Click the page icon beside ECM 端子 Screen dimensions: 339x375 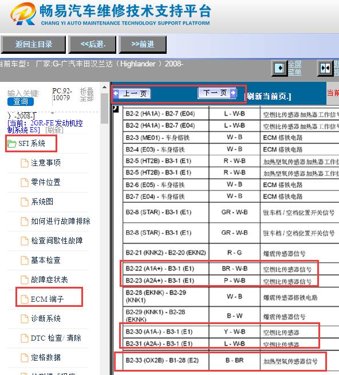coord(25,299)
